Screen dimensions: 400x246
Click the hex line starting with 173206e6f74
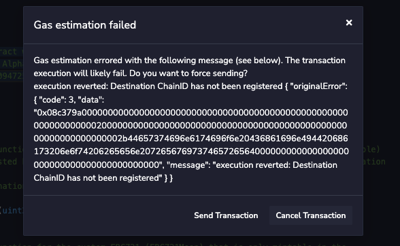190,152
